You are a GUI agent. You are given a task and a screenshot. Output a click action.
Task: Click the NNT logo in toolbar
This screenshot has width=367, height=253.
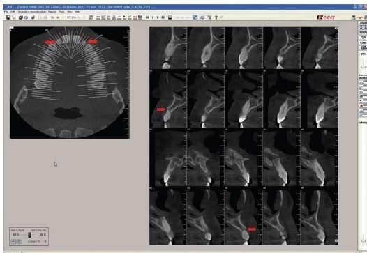click(x=326, y=17)
